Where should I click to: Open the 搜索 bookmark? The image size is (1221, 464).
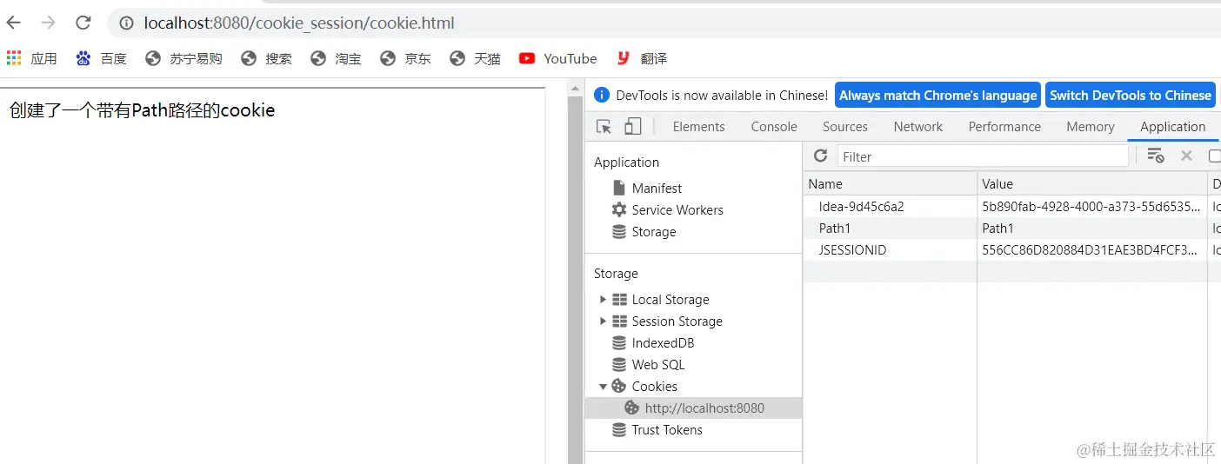point(266,58)
